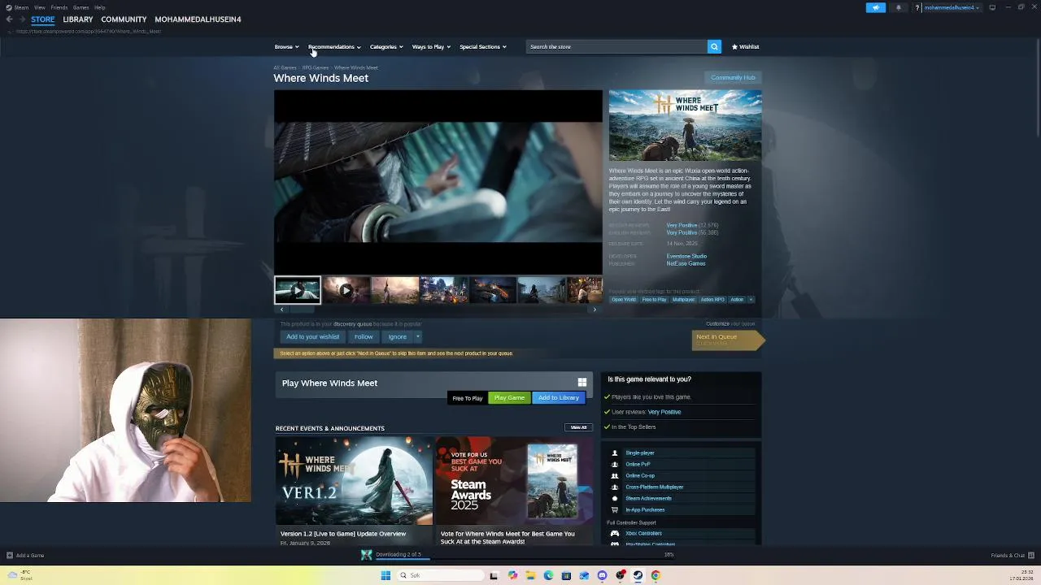Click the Search the store input field
Viewport: 1041px width, 585px height.
pos(616,46)
